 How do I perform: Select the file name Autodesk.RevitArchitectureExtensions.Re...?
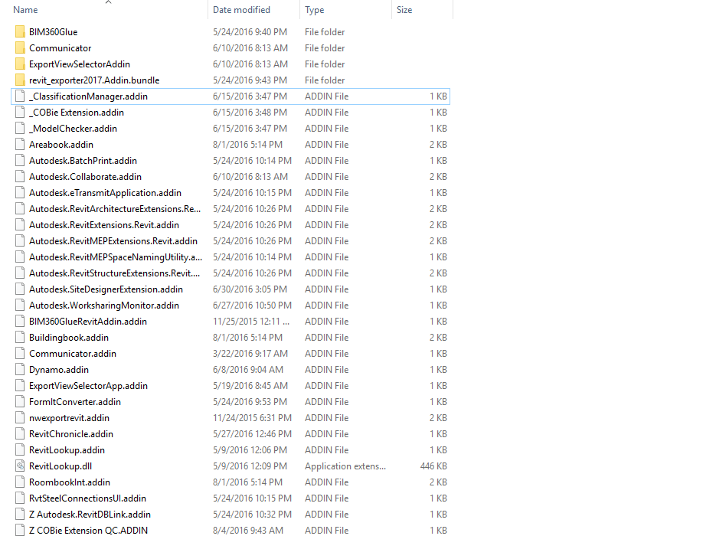click(115, 209)
